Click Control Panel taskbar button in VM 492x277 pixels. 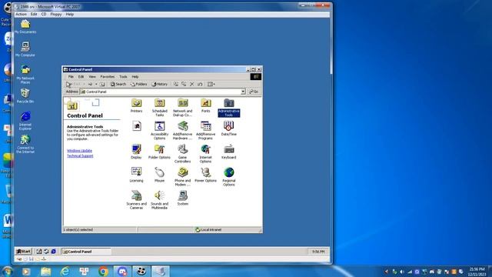pyautogui.click(x=86, y=252)
